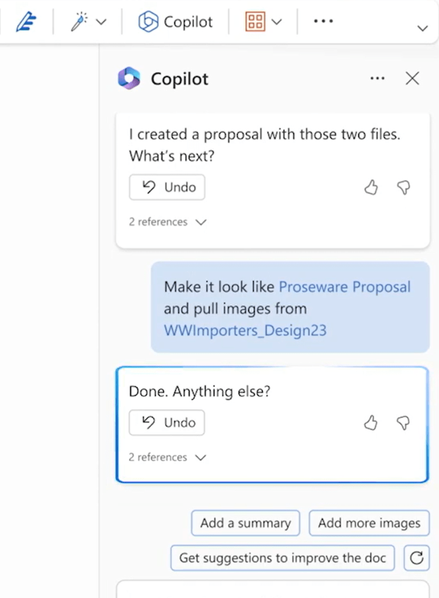
Task: Click the Copilot logo in pane header
Action: point(129,78)
